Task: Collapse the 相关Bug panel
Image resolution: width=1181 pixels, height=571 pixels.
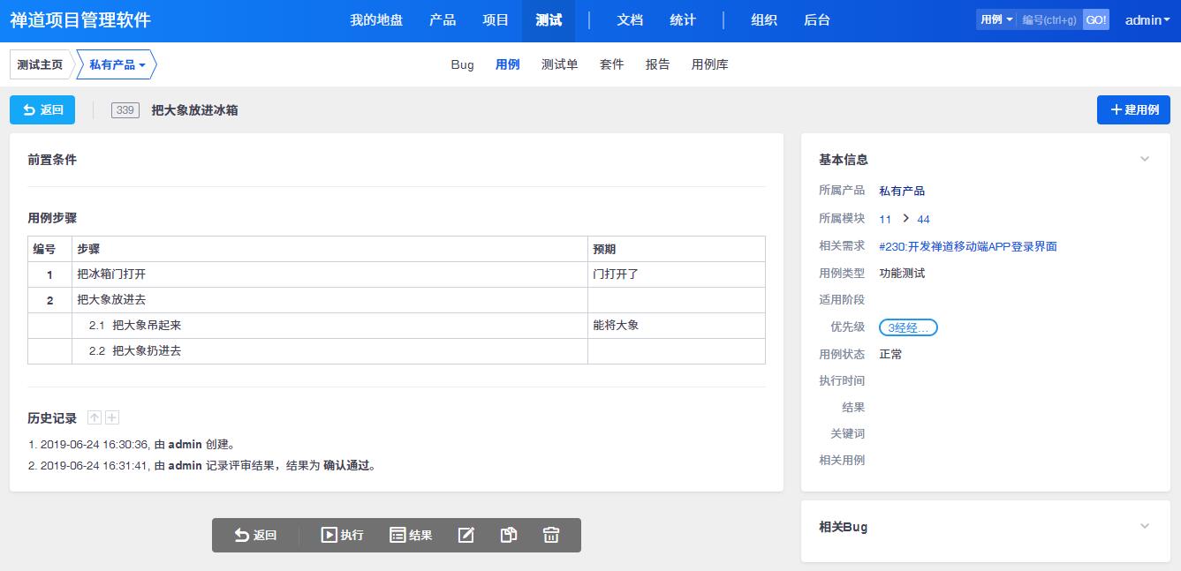Action: 1144,527
